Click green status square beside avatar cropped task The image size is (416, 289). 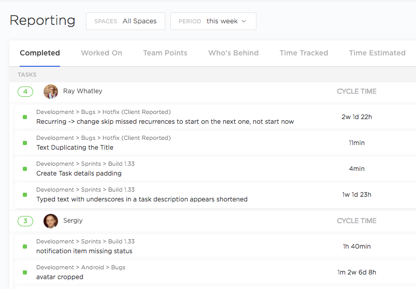(25, 272)
